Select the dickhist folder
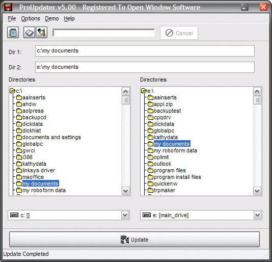Viewport: 272px width, 262px height. 29,130
